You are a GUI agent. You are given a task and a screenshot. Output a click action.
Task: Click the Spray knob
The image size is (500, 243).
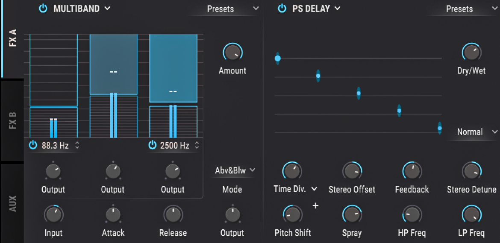[x=352, y=214]
